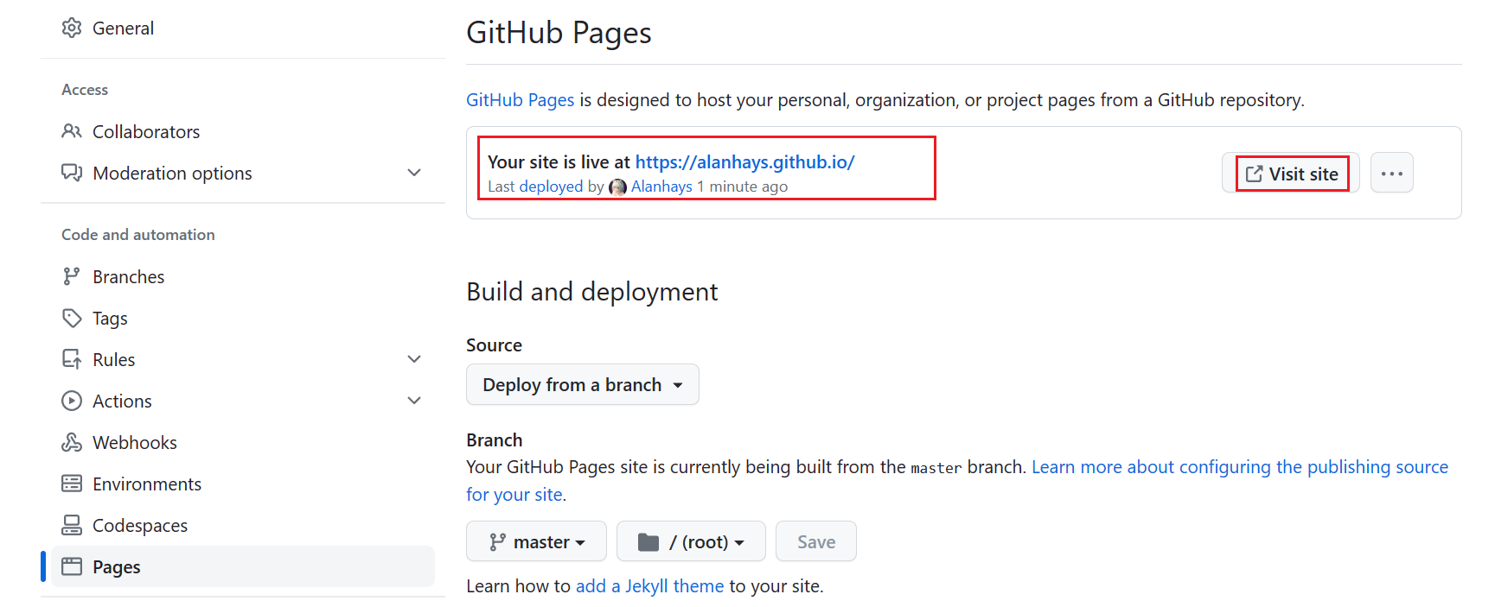Click Alanhays avatar next to deployer name
Viewport: 1495px width, 607px height.
(x=617, y=187)
